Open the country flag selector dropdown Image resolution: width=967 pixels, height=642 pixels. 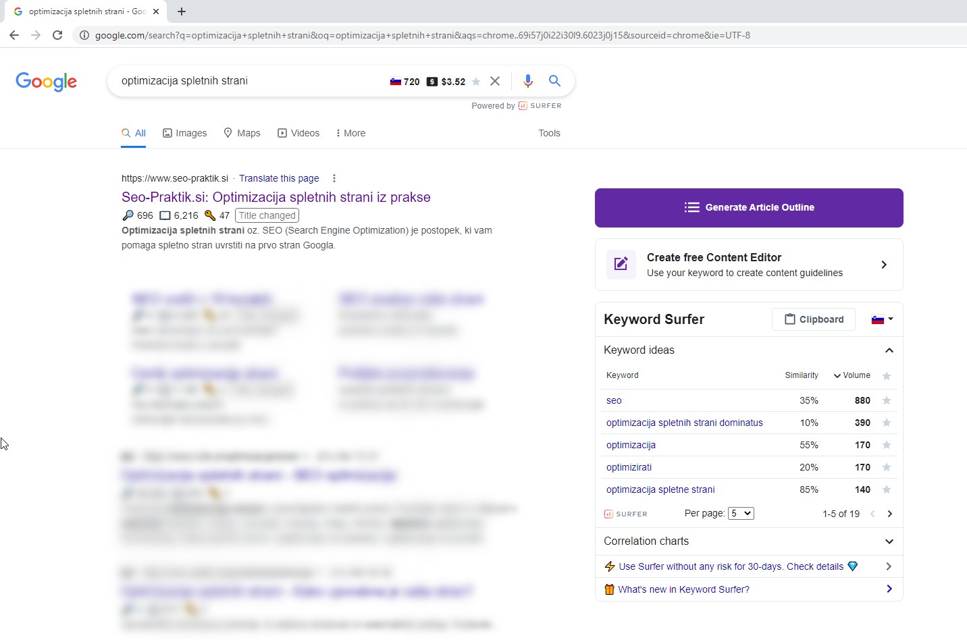click(x=882, y=319)
